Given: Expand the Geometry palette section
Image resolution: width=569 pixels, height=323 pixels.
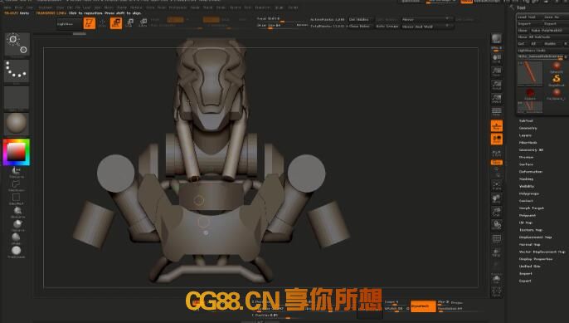Looking at the screenshot, I should click(528, 128).
